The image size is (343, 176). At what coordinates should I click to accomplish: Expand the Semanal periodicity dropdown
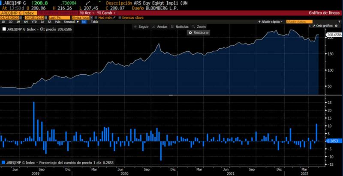coord(70,21)
